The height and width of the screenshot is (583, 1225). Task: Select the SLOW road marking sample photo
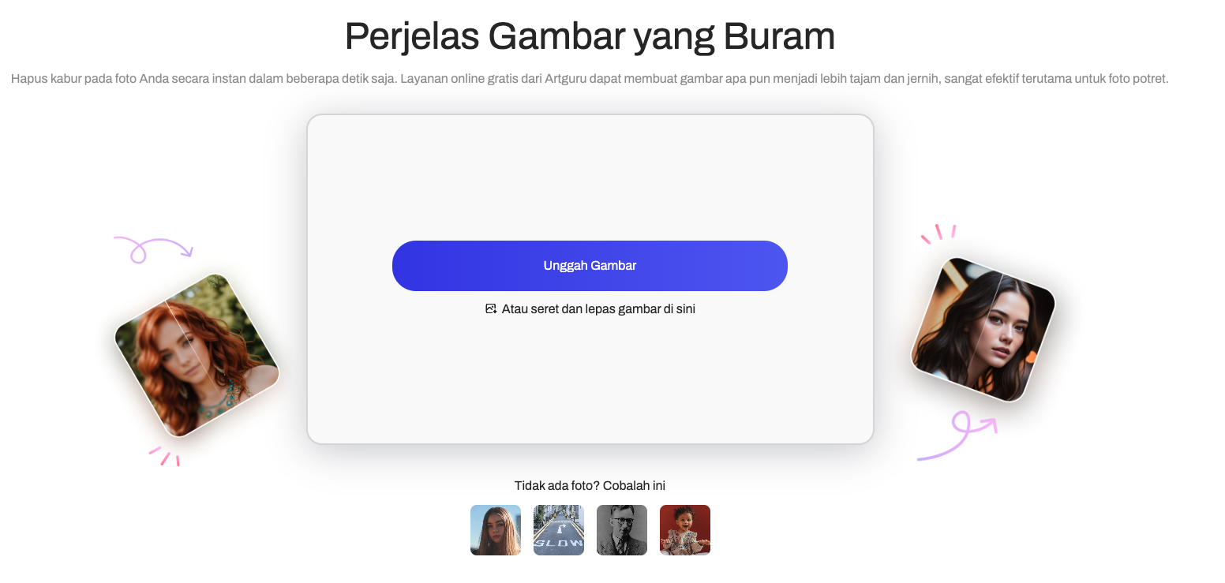[559, 530]
